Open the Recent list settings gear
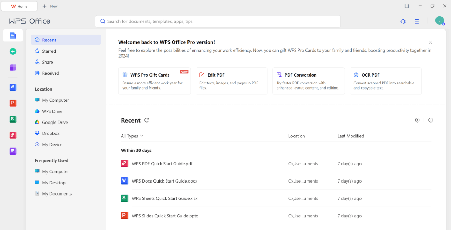Screen dimensions: 451x230 (417, 120)
